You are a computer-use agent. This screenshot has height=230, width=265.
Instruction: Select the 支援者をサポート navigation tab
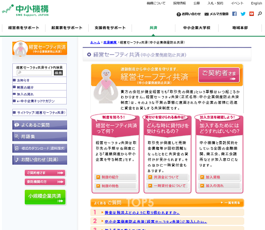pyautogui.click(x=110, y=28)
